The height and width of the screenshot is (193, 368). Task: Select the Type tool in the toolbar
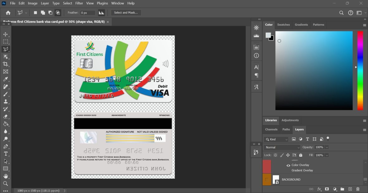click(x=5, y=154)
